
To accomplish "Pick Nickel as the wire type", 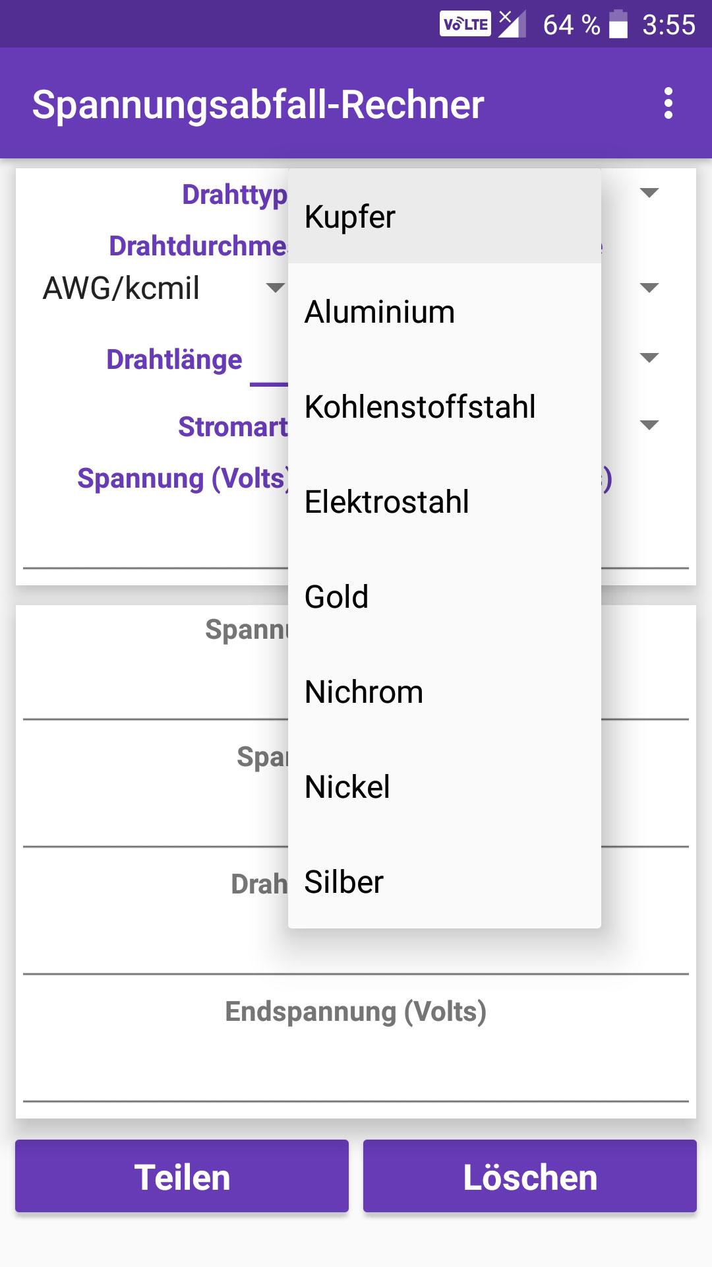I will pos(444,787).
